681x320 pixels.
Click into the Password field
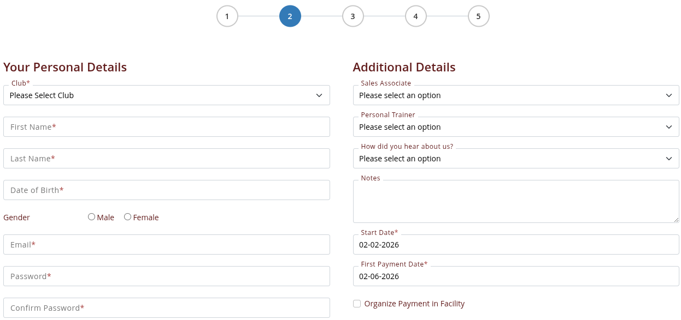pyautogui.click(x=166, y=276)
